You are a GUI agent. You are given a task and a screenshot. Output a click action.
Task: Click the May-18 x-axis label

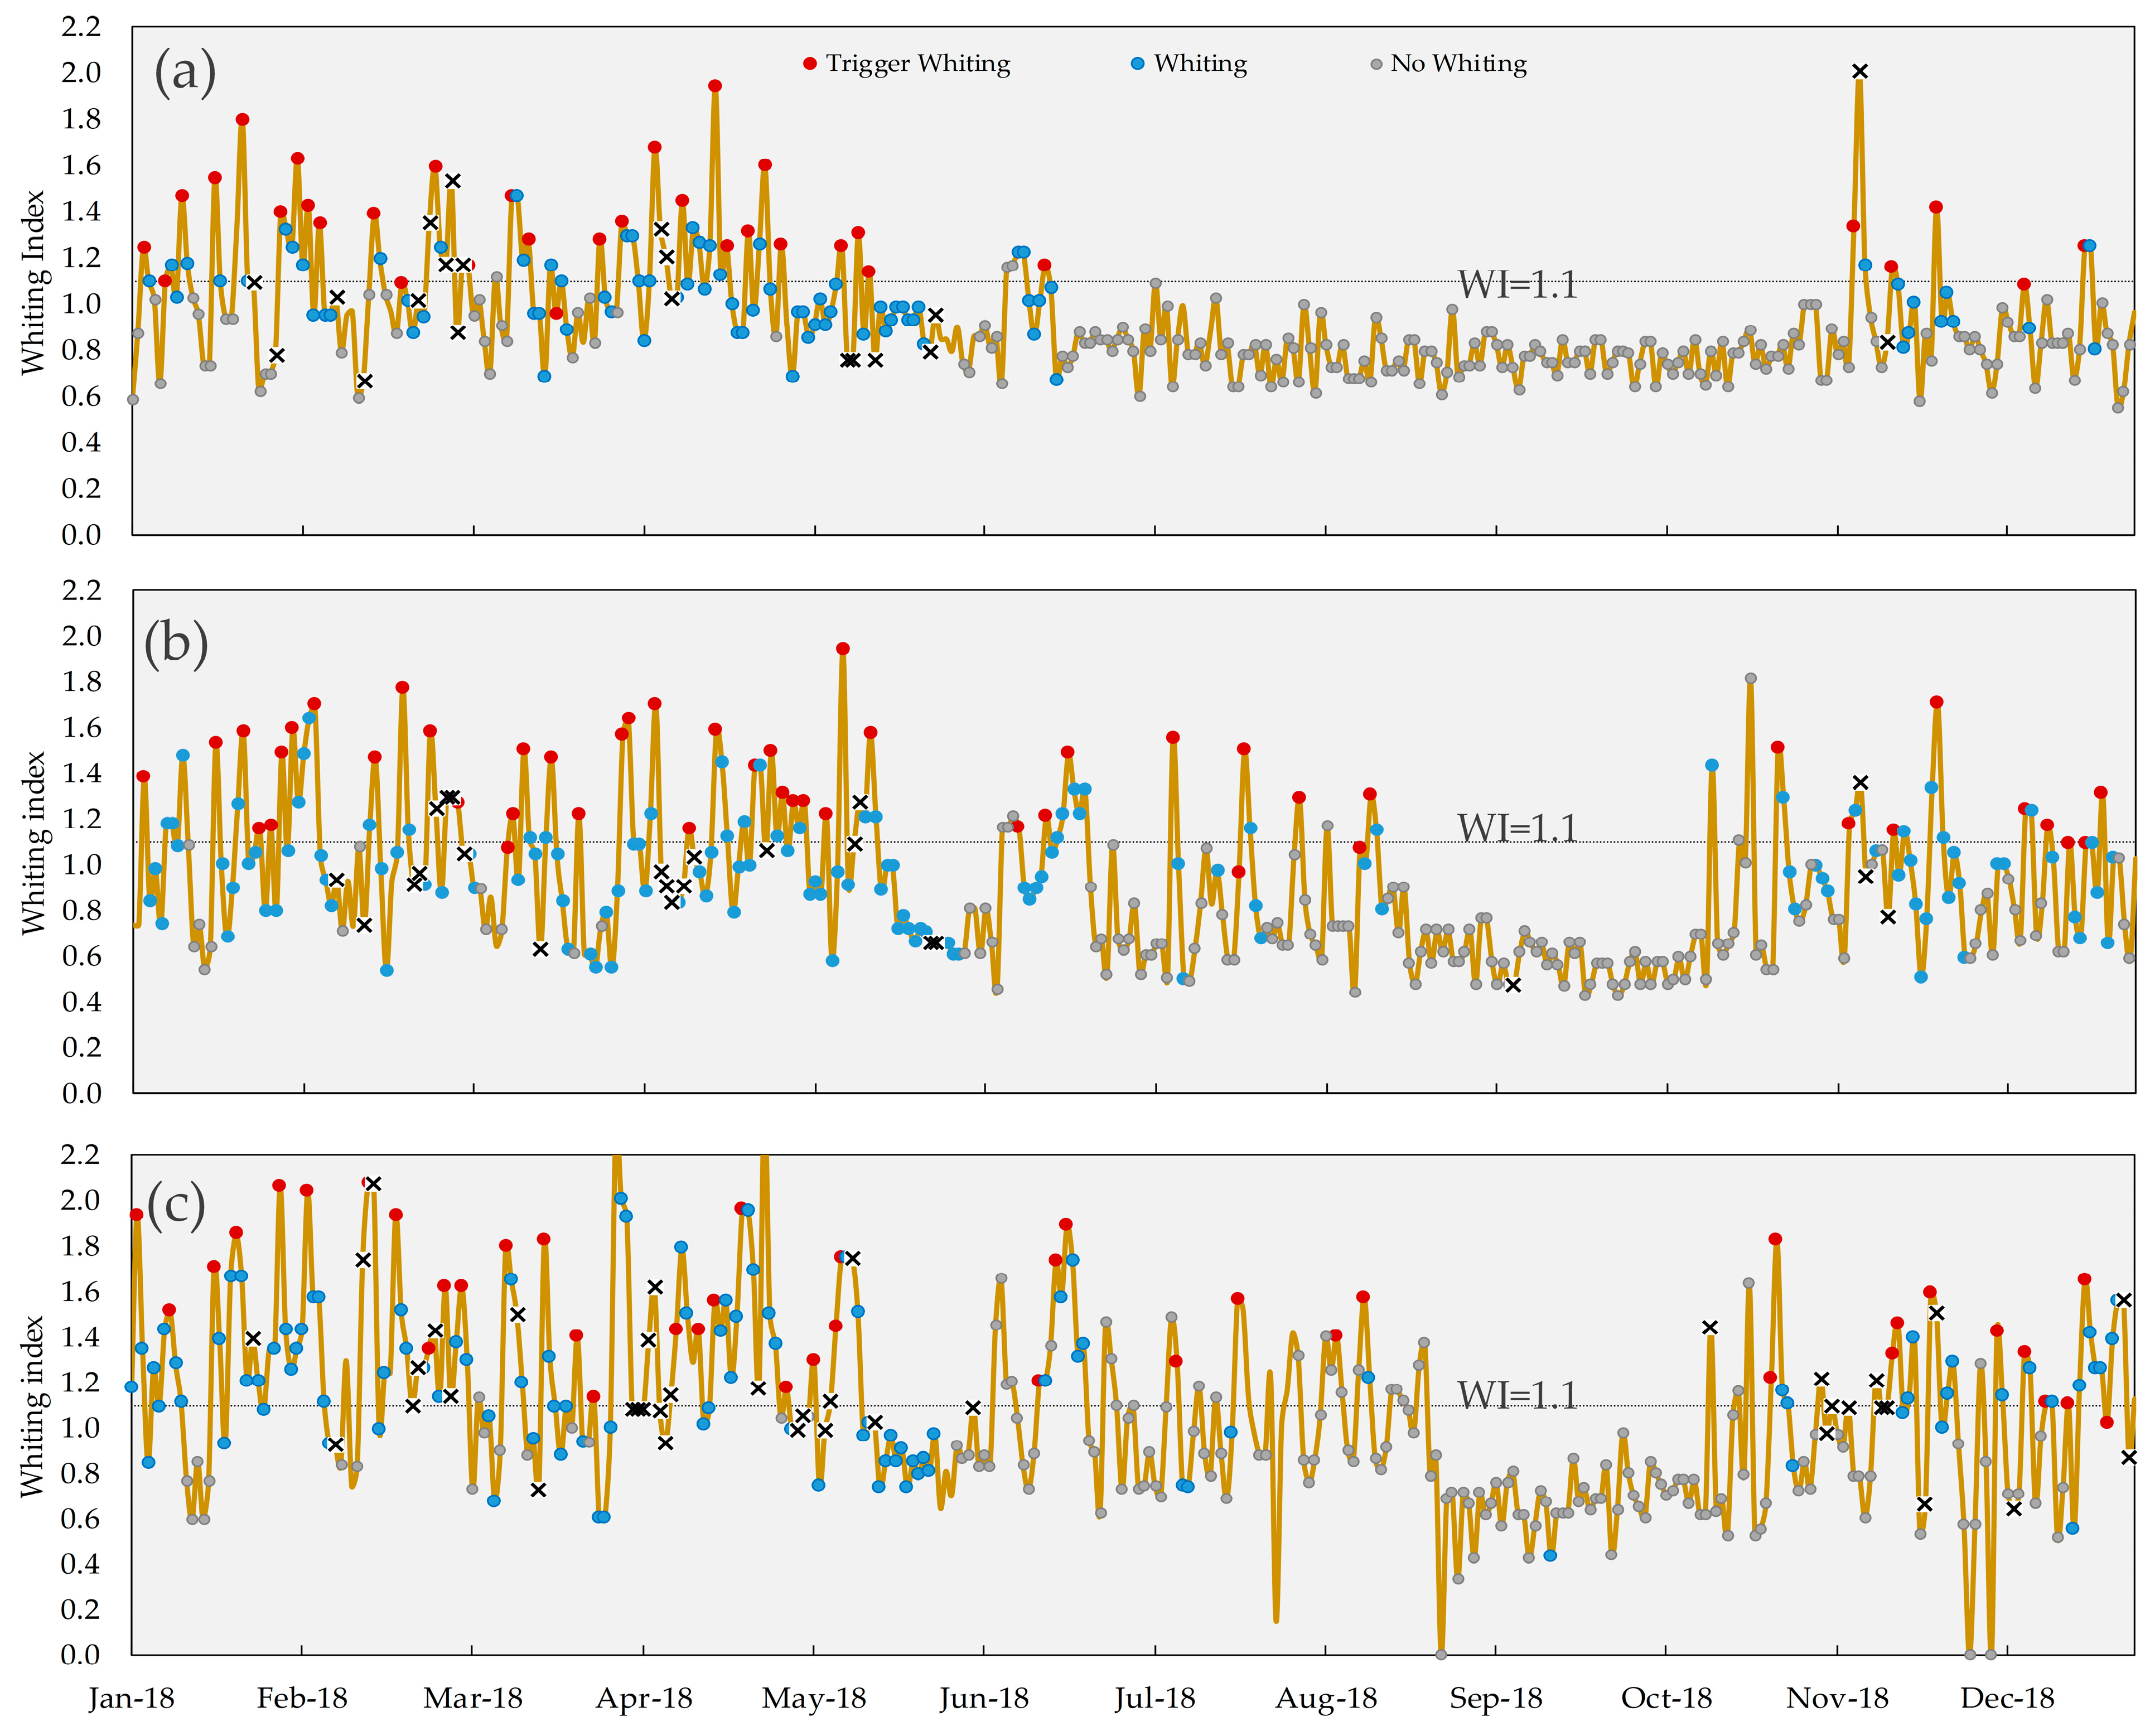[x=814, y=1698]
